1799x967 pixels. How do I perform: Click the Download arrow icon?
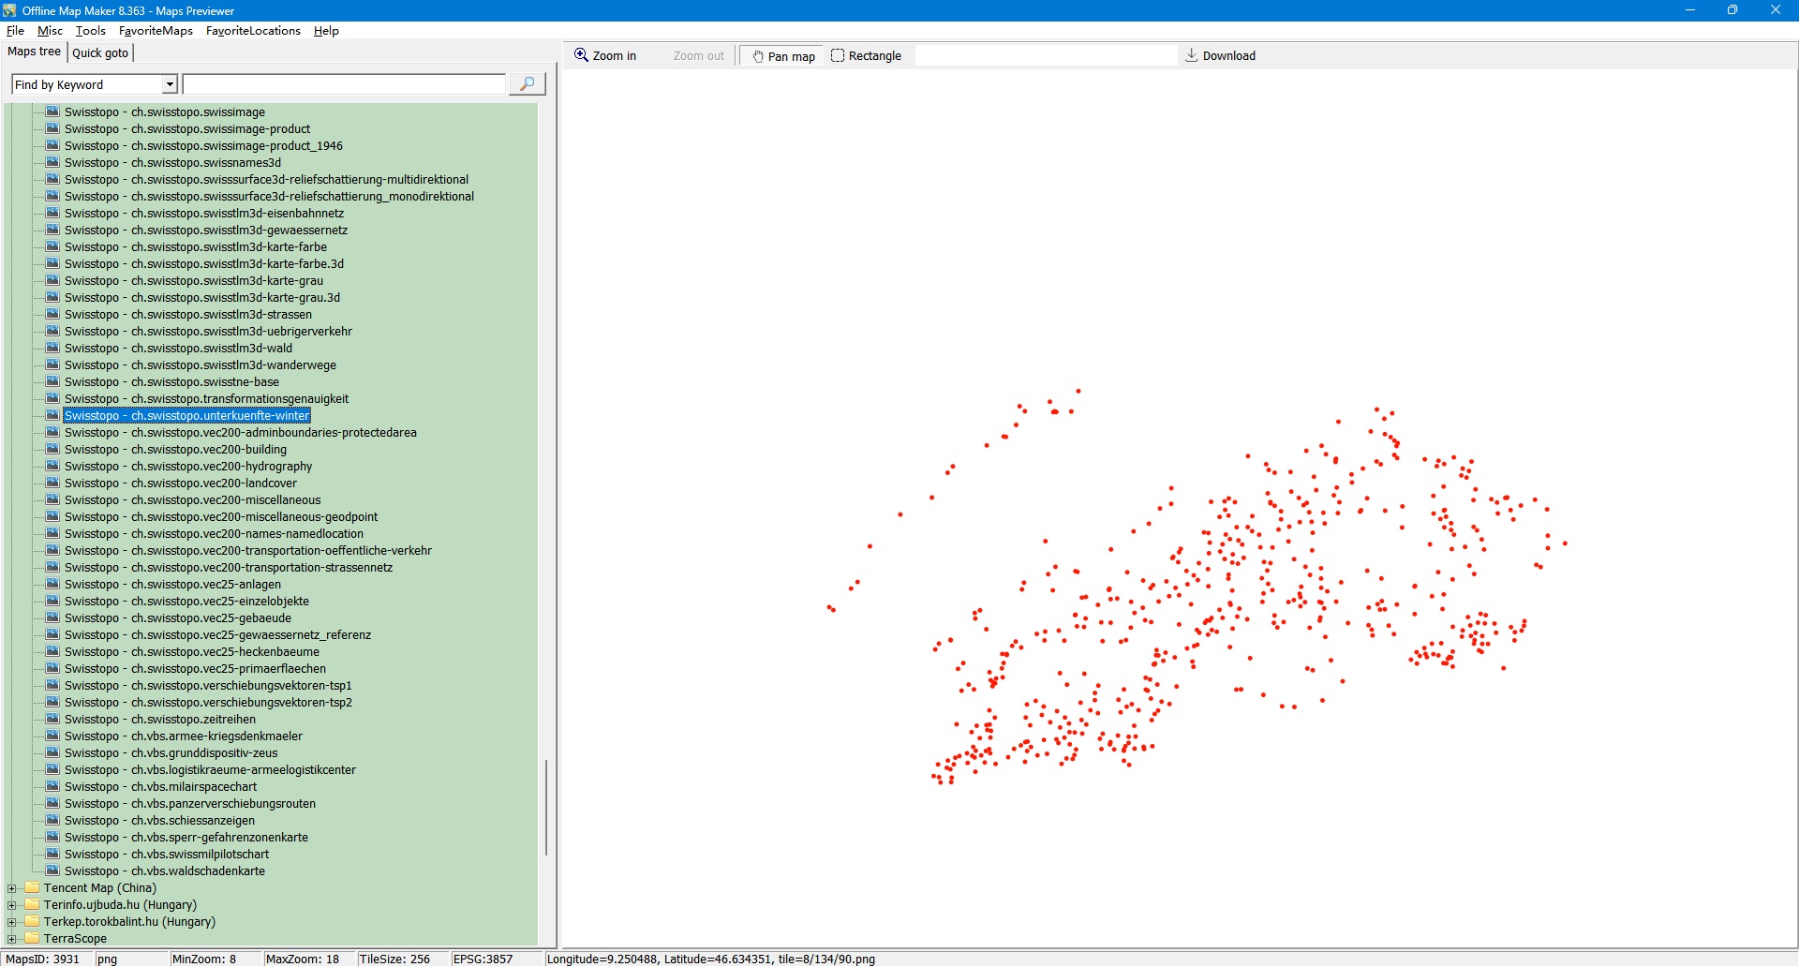[x=1191, y=55]
